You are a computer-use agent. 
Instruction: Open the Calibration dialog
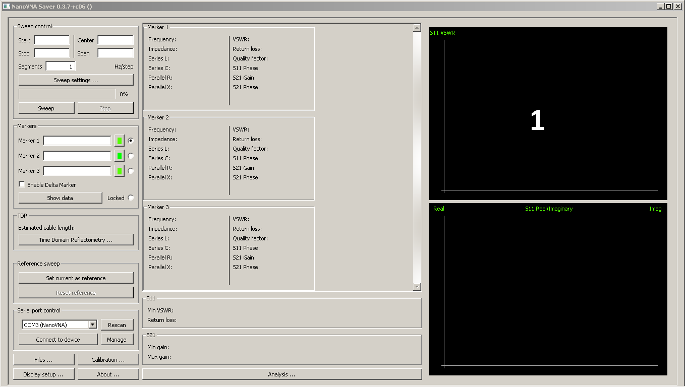tap(108, 359)
